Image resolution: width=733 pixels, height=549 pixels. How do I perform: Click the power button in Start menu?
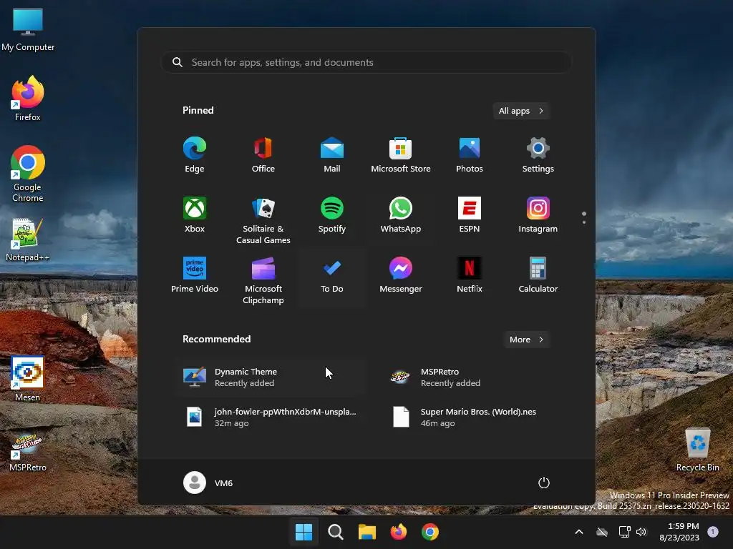point(544,483)
